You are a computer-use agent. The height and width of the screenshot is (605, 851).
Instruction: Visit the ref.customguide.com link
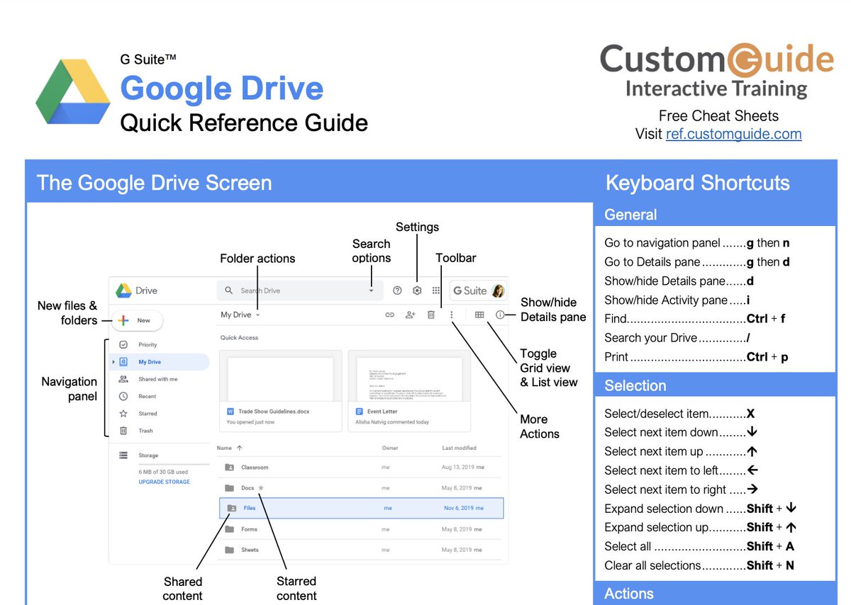click(x=733, y=134)
